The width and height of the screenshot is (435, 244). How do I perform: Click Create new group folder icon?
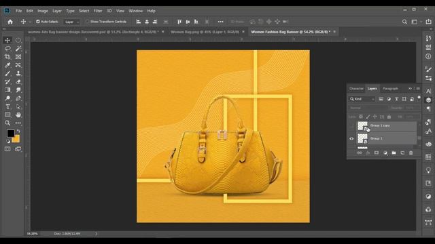[x=394, y=152]
